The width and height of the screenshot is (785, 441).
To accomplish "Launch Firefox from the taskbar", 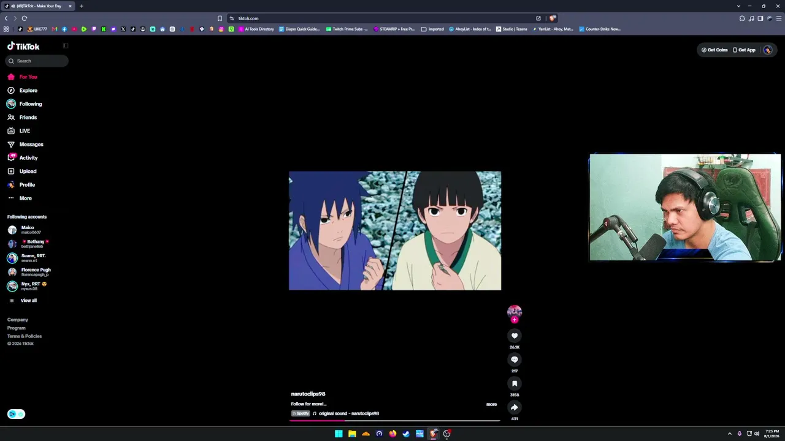I will (392, 434).
